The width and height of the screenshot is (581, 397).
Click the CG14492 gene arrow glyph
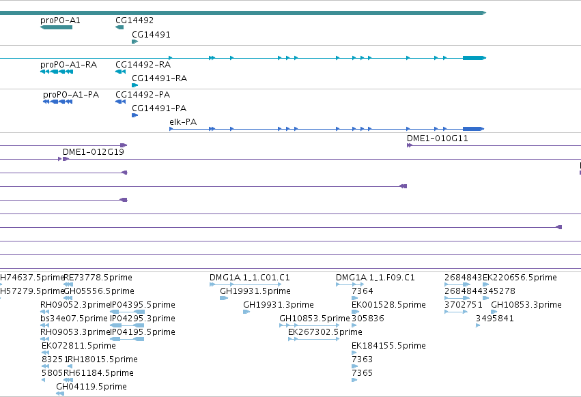pyautogui.click(x=119, y=27)
